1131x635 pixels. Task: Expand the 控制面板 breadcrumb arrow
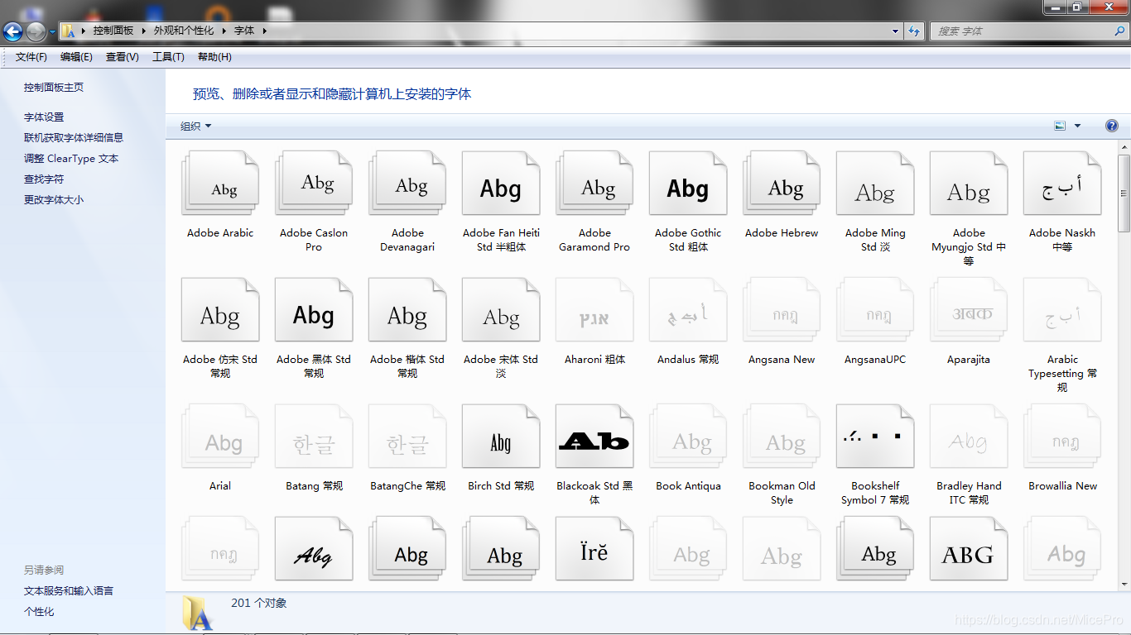point(142,31)
